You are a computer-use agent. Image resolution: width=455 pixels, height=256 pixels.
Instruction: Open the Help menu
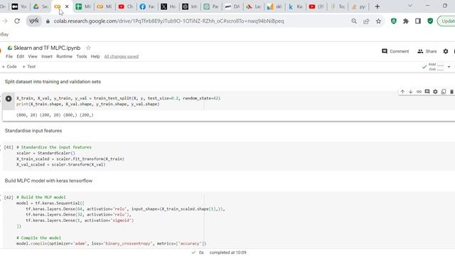pyautogui.click(x=95, y=56)
